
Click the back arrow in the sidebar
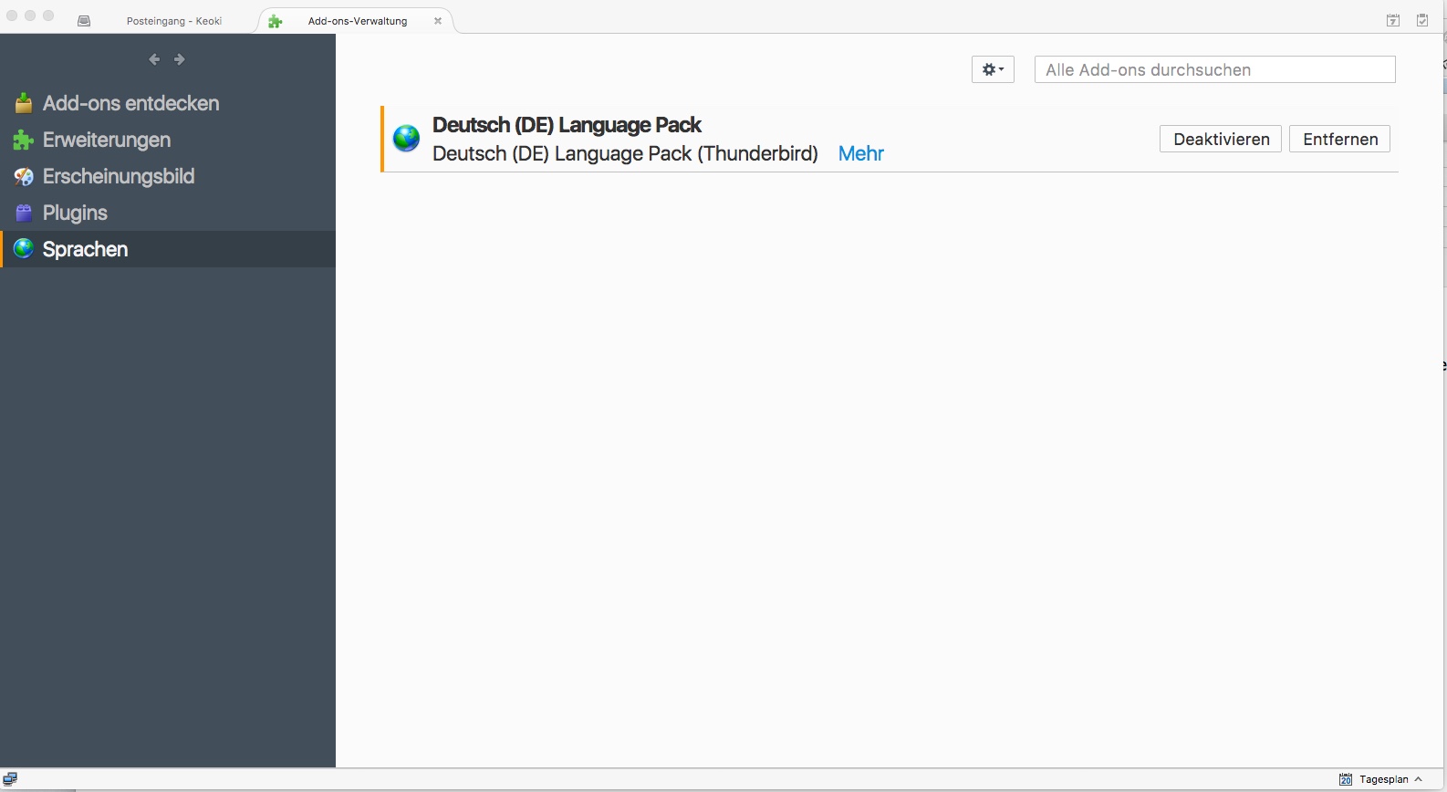tap(154, 59)
